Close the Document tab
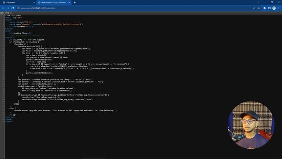Screen dimensions: 282x159 pos(34,3)
